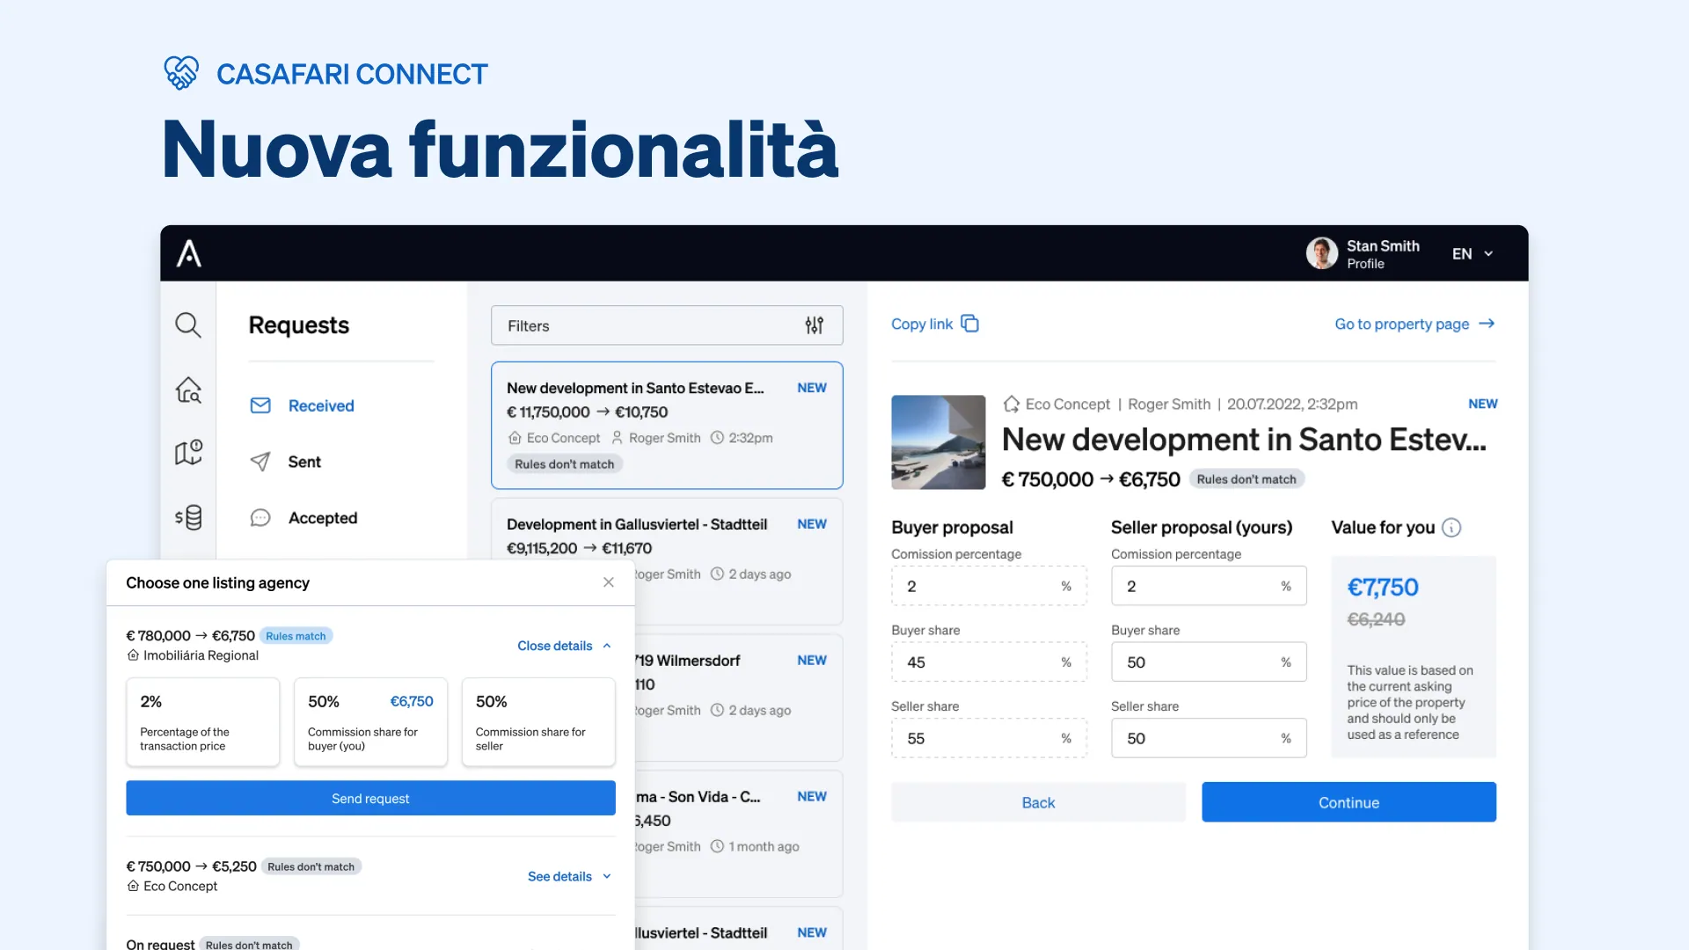Click the Rules match badge in popup
1689x950 pixels.
[296, 636]
